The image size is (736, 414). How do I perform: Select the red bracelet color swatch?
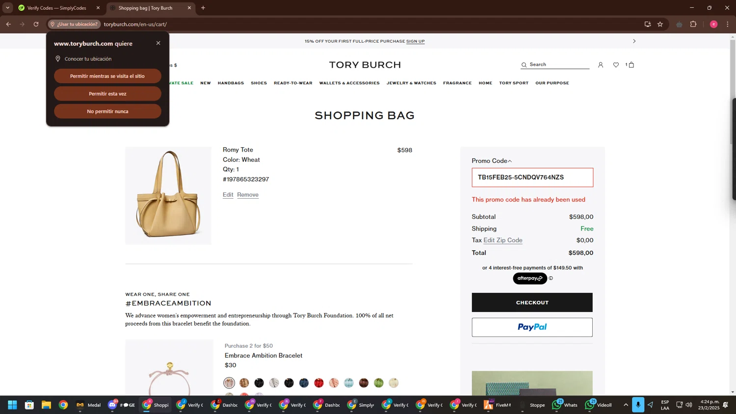tap(319, 383)
